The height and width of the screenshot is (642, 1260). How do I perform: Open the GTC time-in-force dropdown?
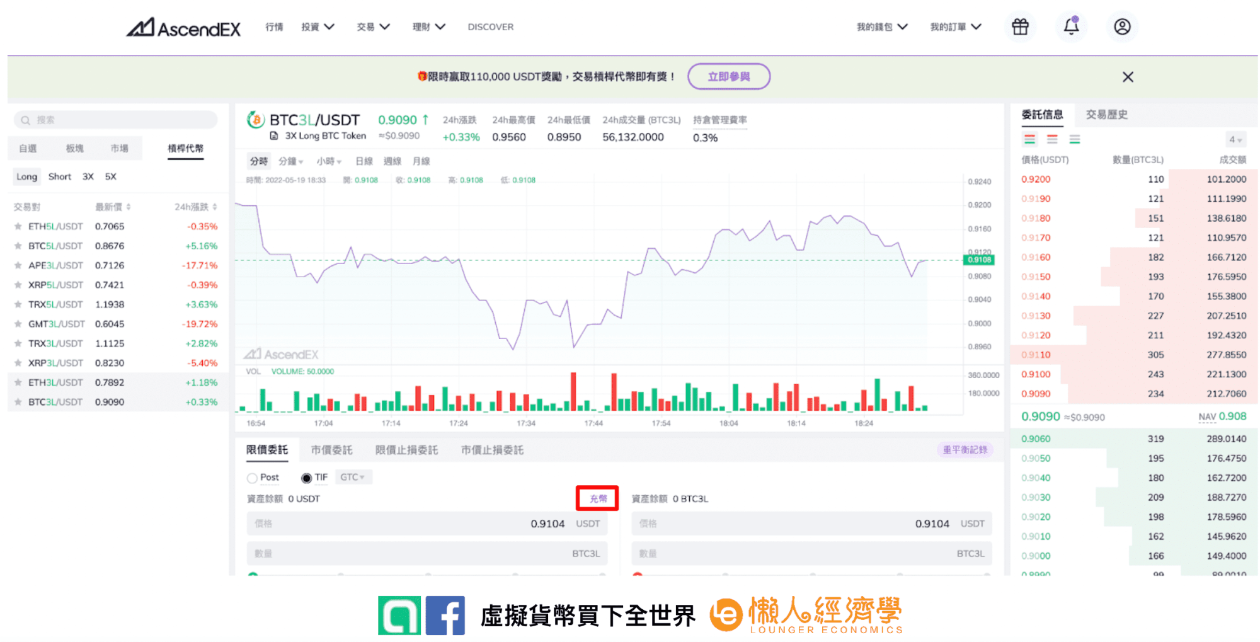point(353,478)
